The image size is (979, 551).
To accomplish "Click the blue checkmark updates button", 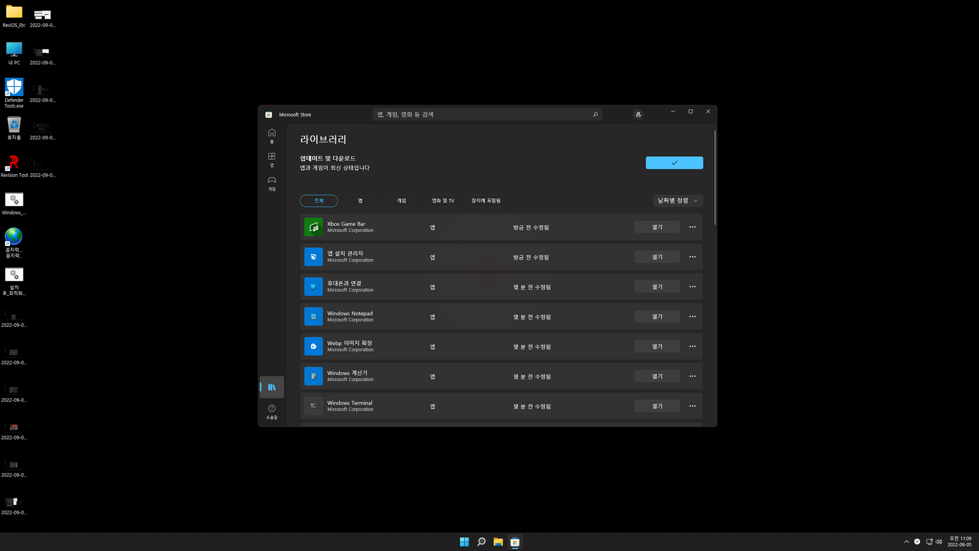I will pos(674,163).
